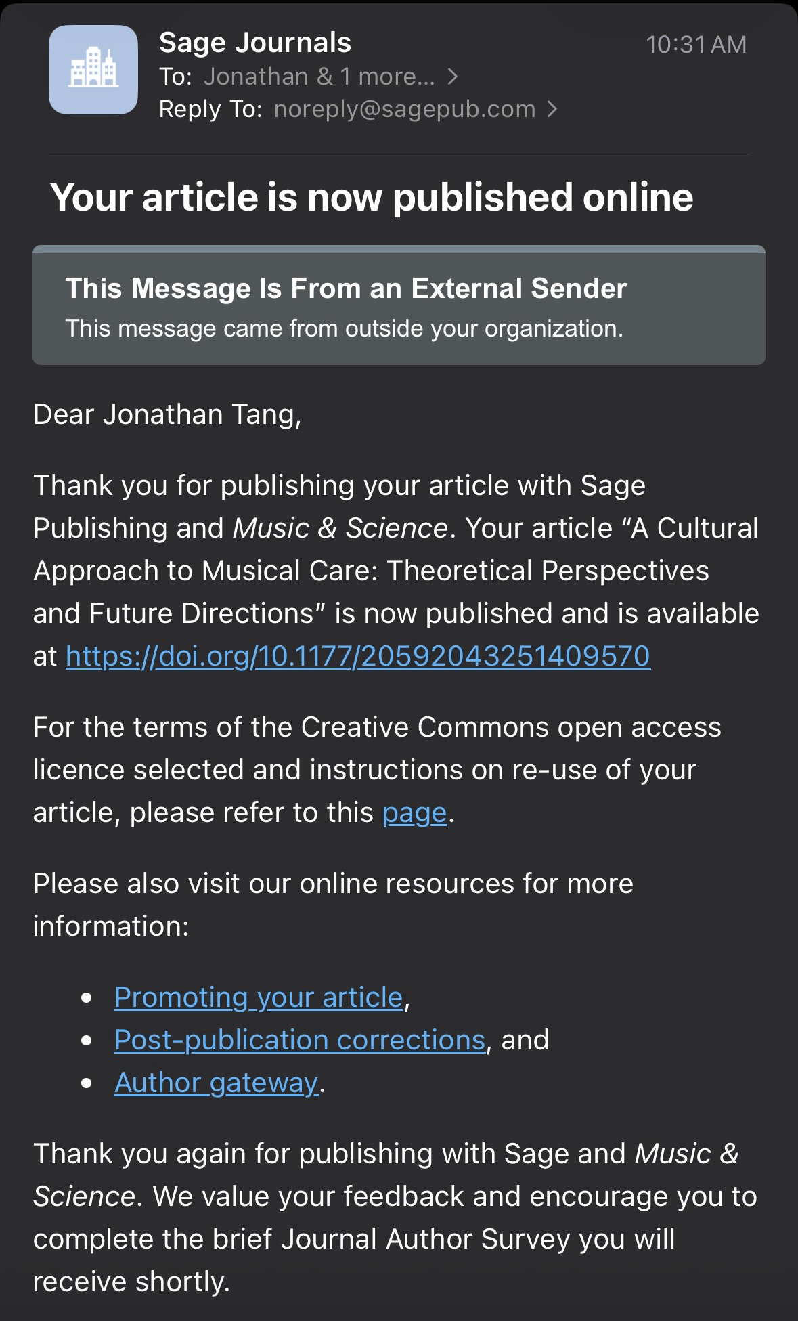
Task: Tap the "Dear Jonathan Tang," greeting
Action: 167,414
